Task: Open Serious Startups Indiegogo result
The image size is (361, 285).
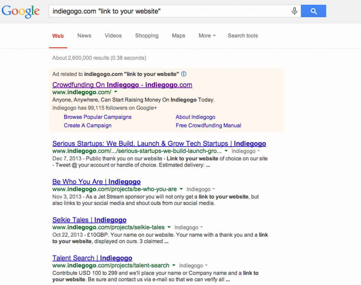Action: (x=159, y=143)
